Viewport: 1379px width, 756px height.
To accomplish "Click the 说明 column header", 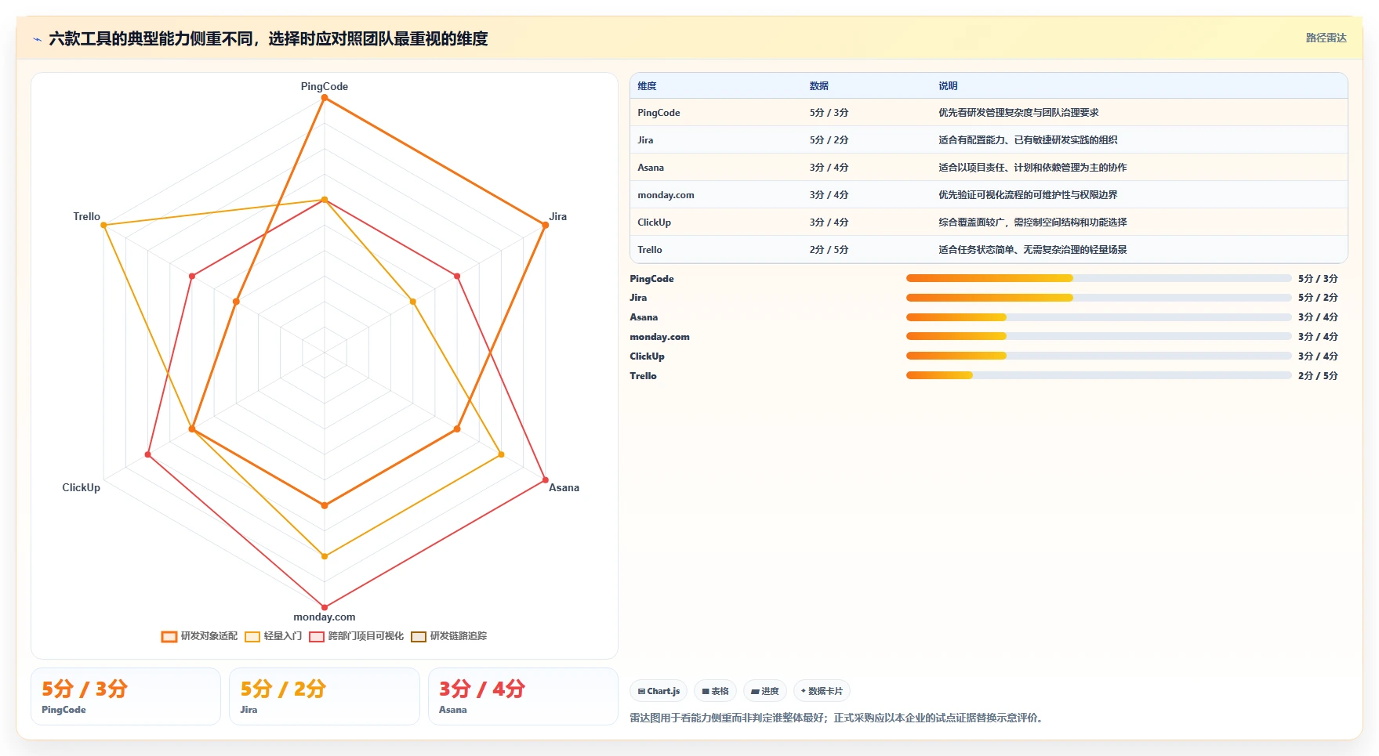I will [948, 86].
